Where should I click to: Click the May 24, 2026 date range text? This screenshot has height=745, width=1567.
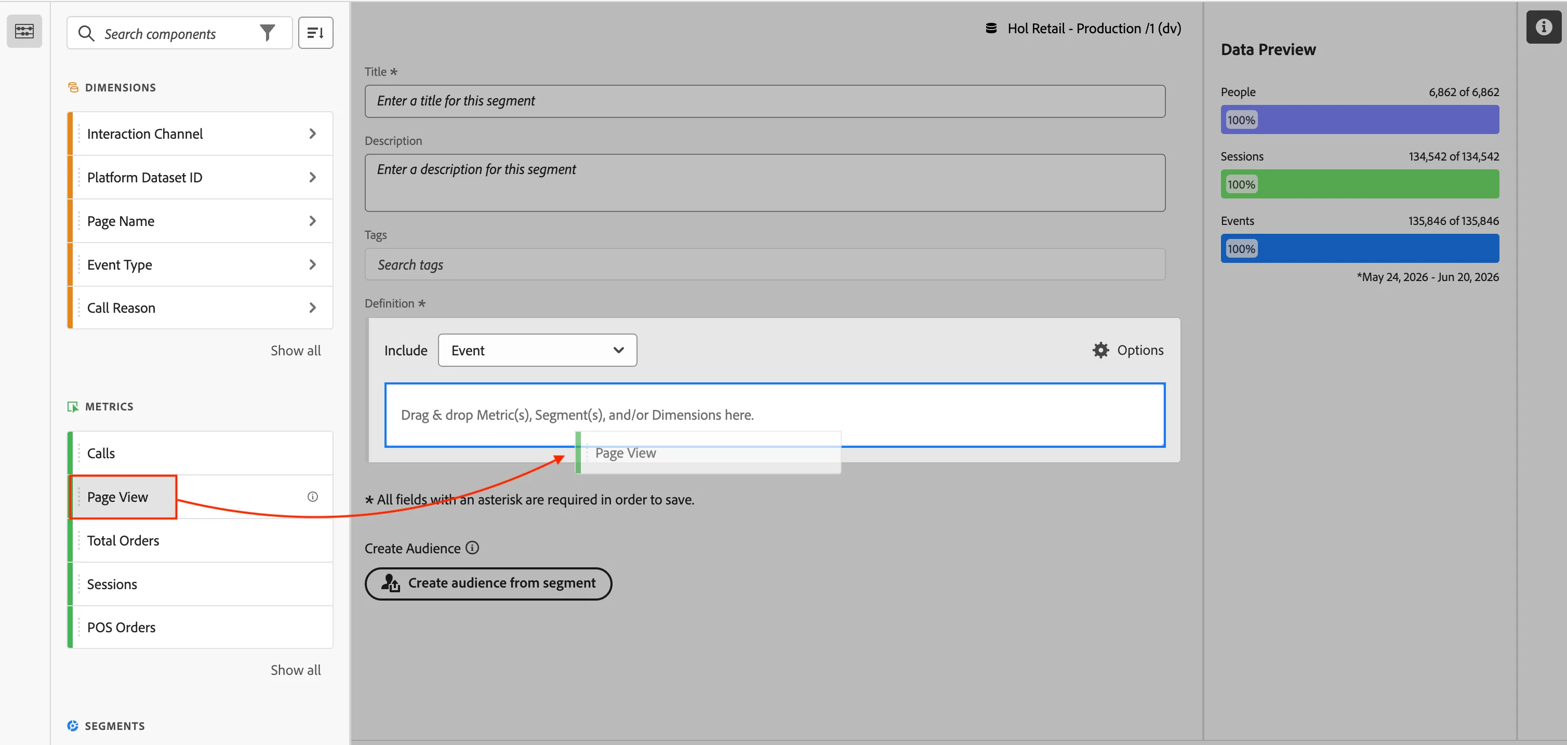click(x=1428, y=277)
